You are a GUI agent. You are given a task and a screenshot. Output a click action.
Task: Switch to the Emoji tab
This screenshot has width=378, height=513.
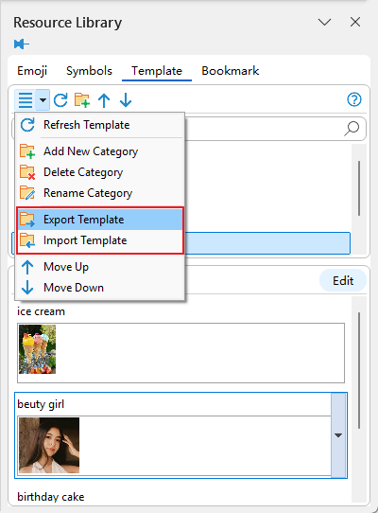point(32,71)
